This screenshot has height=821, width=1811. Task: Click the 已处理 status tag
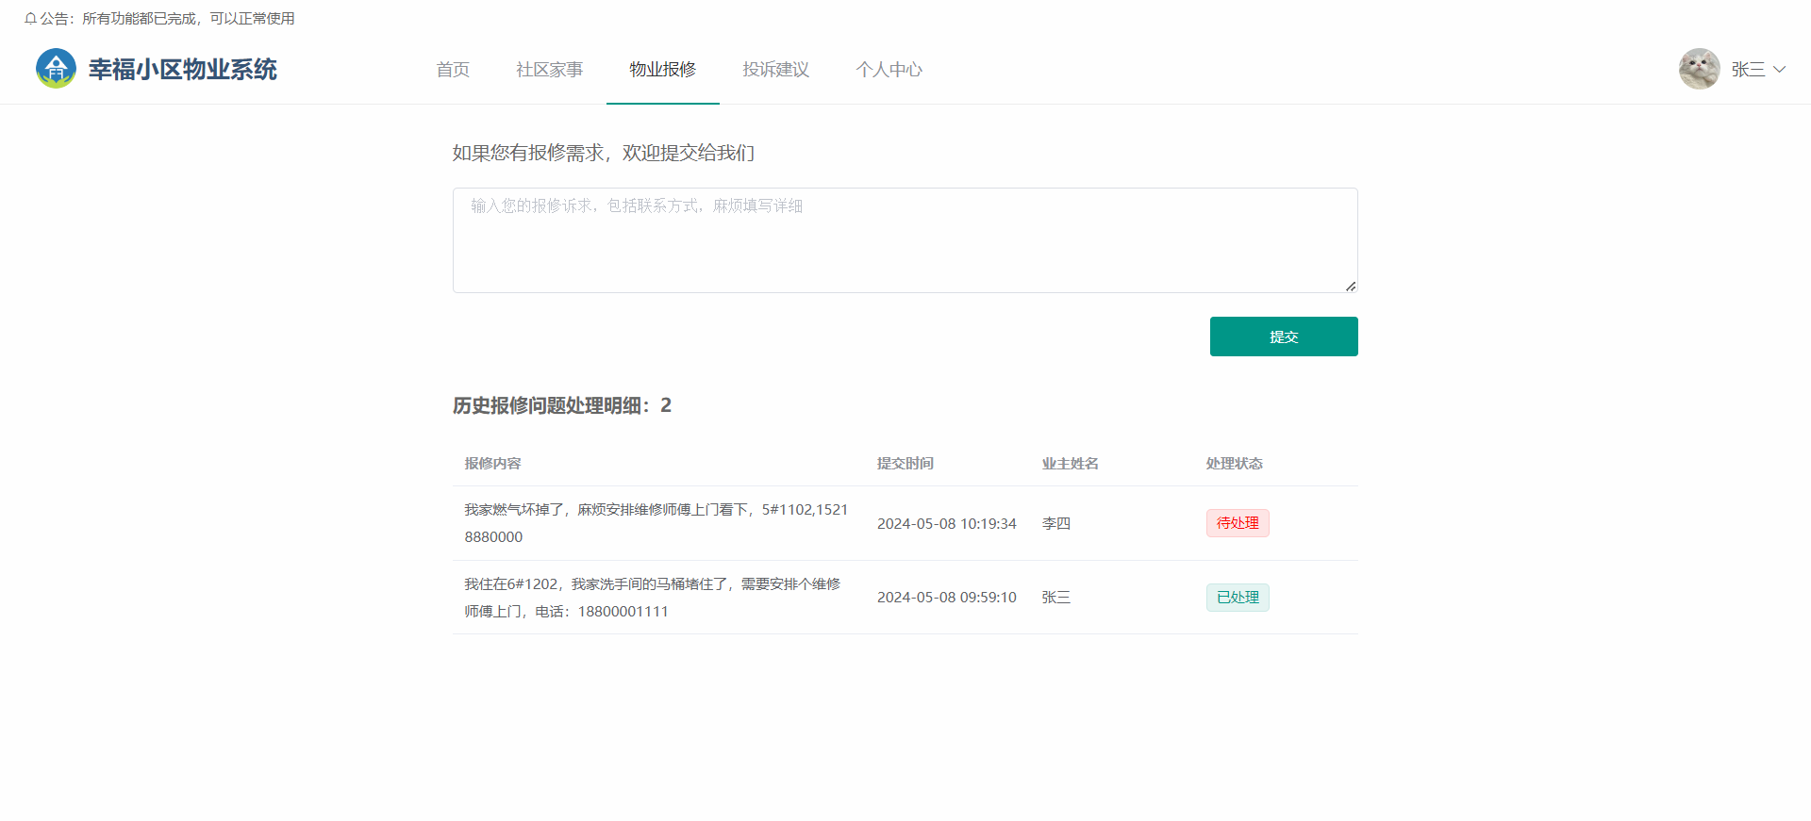click(1238, 598)
